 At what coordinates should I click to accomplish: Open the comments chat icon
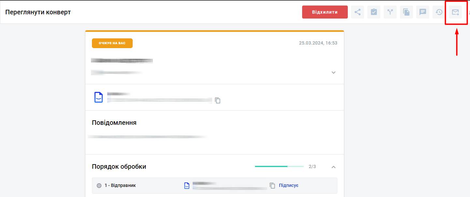(423, 12)
